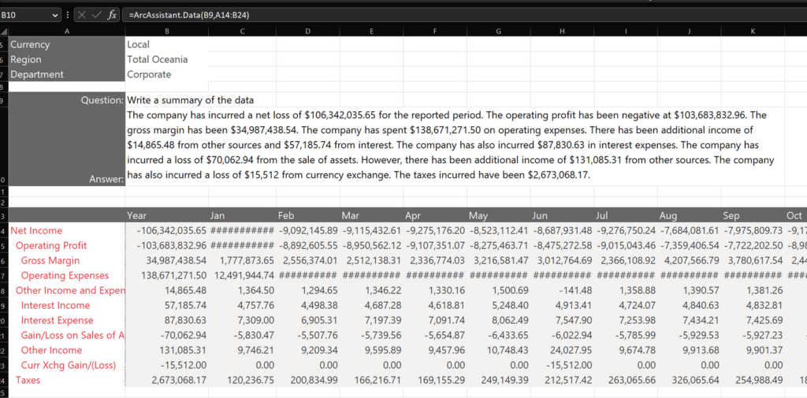Click the 'Operating Expenses' row label
The height and width of the screenshot is (398, 807).
[x=65, y=275]
